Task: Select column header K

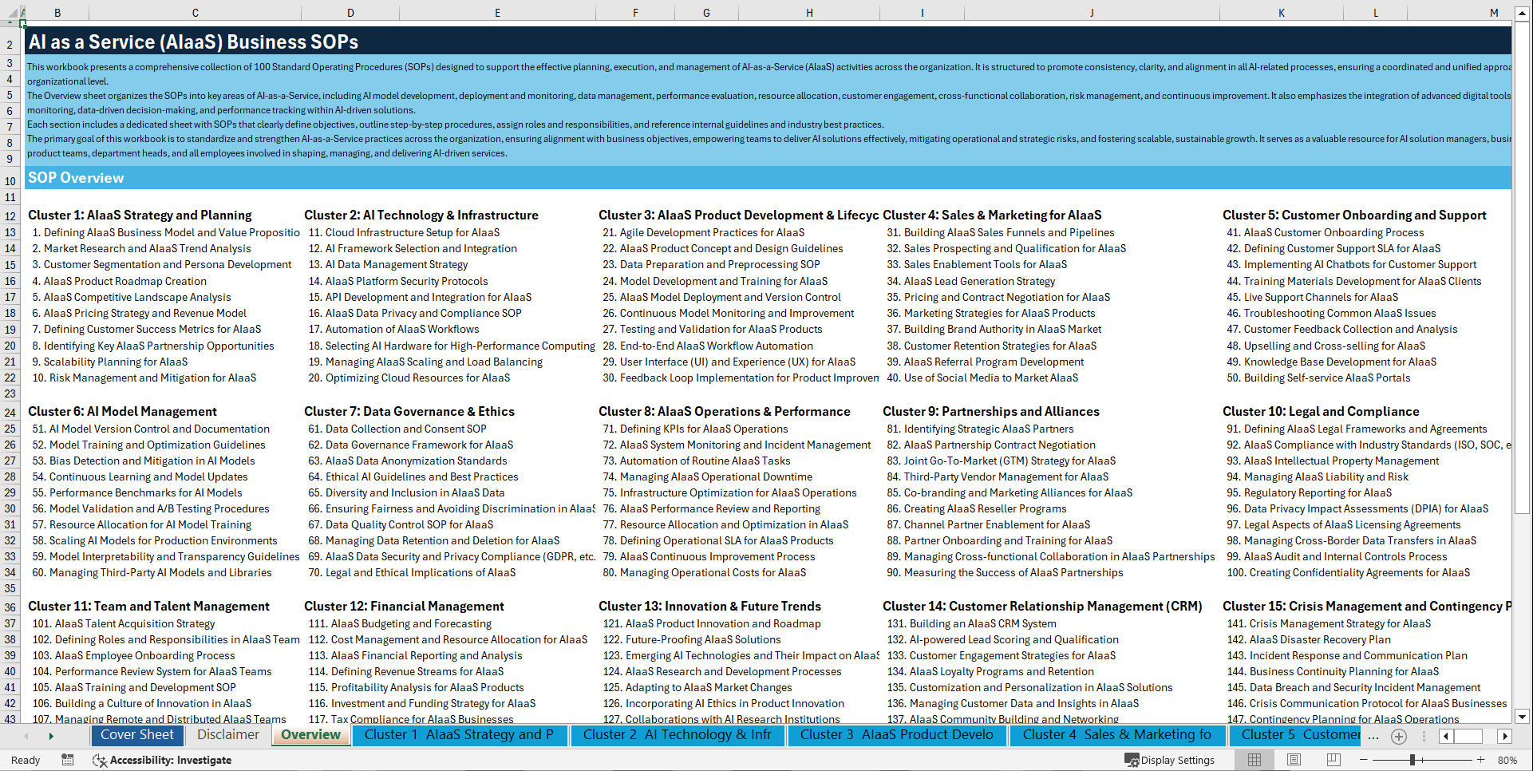Action: pos(1281,12)
